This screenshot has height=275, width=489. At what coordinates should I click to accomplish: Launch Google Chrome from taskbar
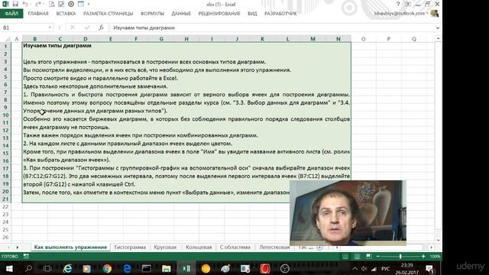tap(107, 268)
